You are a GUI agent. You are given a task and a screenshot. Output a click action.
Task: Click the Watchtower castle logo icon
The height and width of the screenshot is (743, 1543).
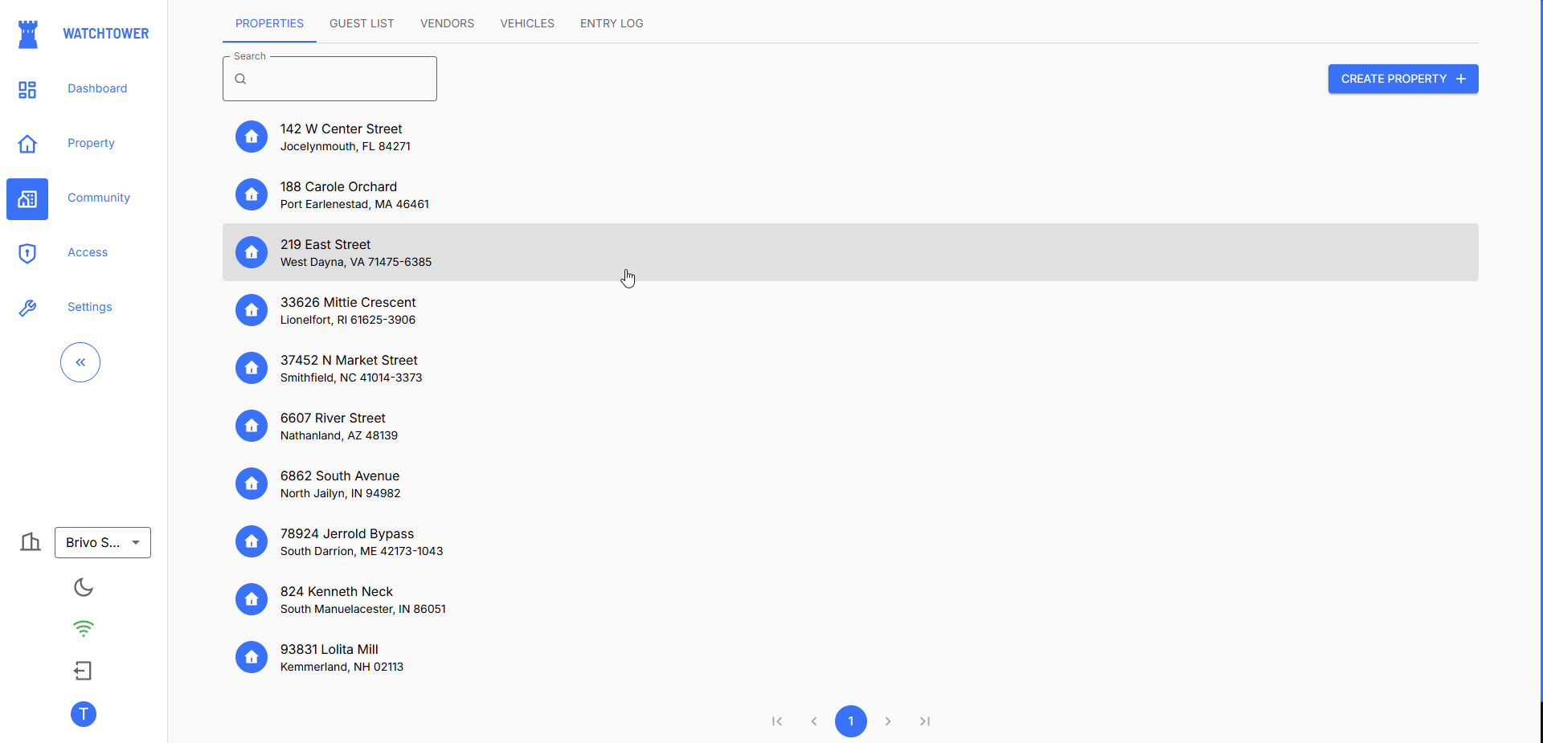click(x=28, y=34)
